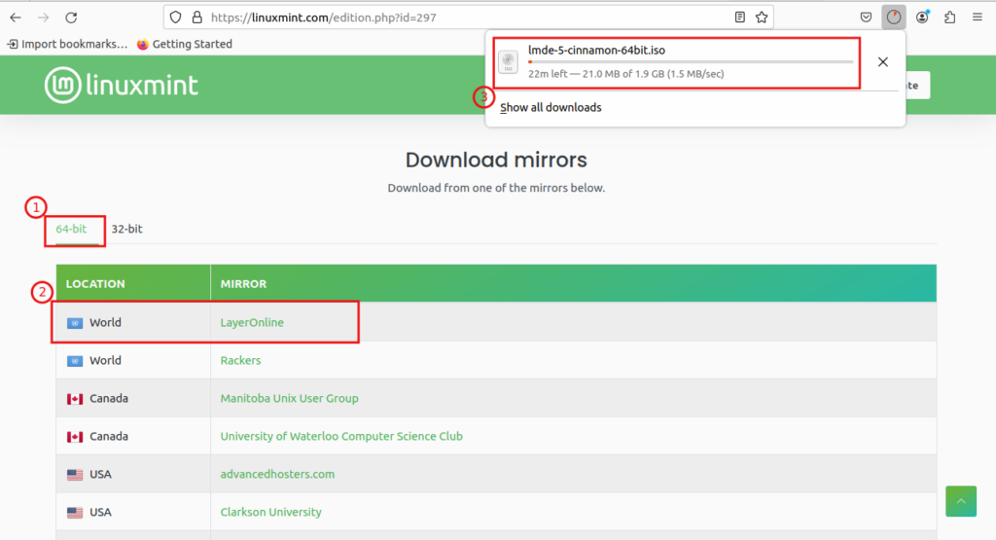Click Show all downloads
This screenshot has width=996, height=540.
551,107
